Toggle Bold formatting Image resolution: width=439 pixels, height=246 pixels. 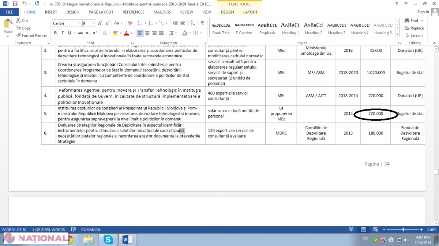tap(56, 33)
